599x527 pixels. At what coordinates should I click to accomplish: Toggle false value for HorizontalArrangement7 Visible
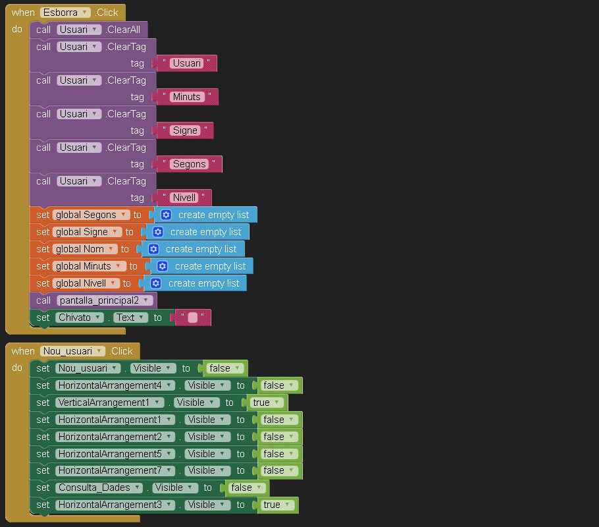tap(278, 470)
